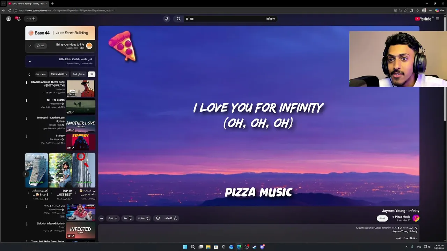
Task: Dislike the video with thumbs down
Action: [x=158, y=218]
